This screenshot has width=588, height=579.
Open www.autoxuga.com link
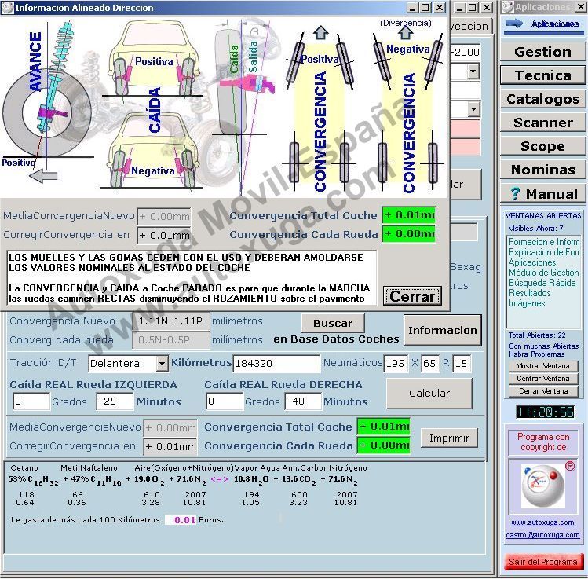click(x=542, y=522)
